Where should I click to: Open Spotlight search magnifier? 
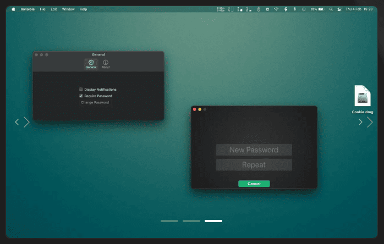tap(331, 9)
